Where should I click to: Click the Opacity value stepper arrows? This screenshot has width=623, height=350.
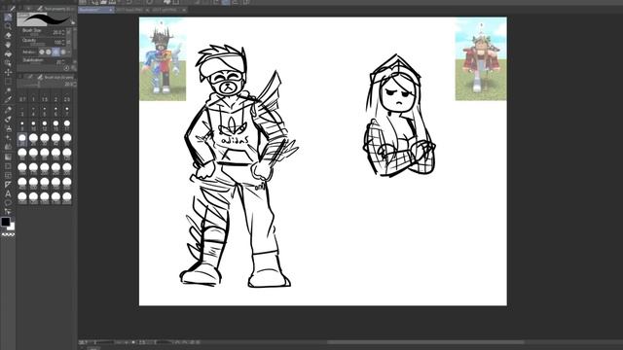click(x=63, y=42)
